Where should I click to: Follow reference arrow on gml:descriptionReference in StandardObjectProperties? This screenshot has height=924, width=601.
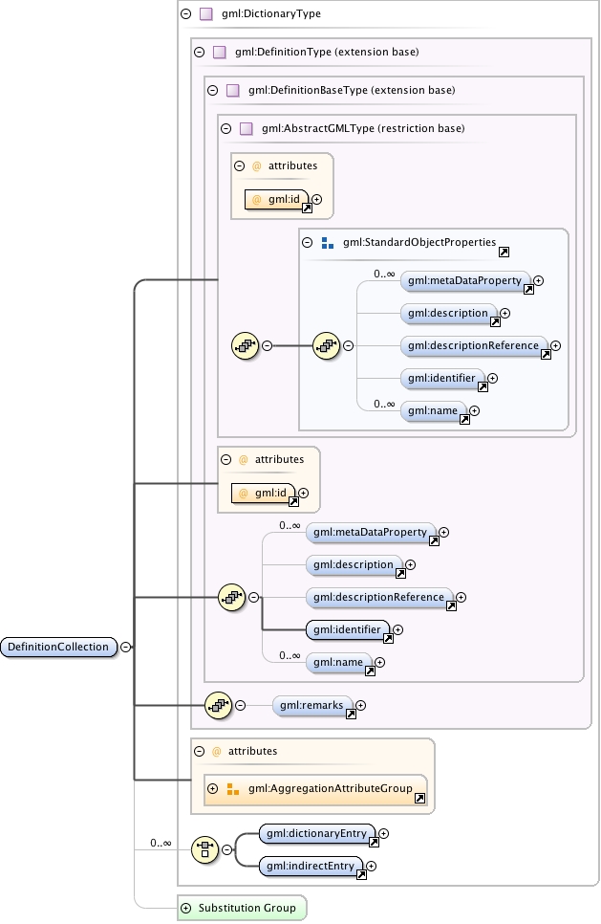click(x=546, y=354)
